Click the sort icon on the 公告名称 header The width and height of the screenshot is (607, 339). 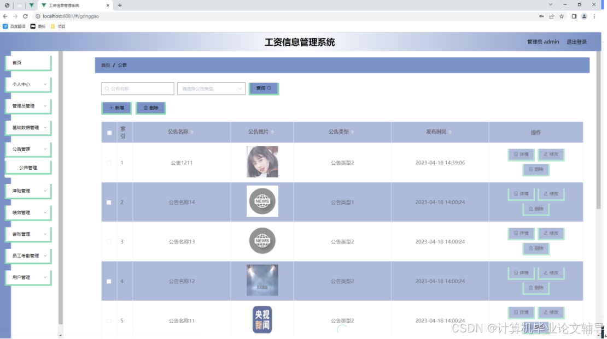click(x=193, y=132)
